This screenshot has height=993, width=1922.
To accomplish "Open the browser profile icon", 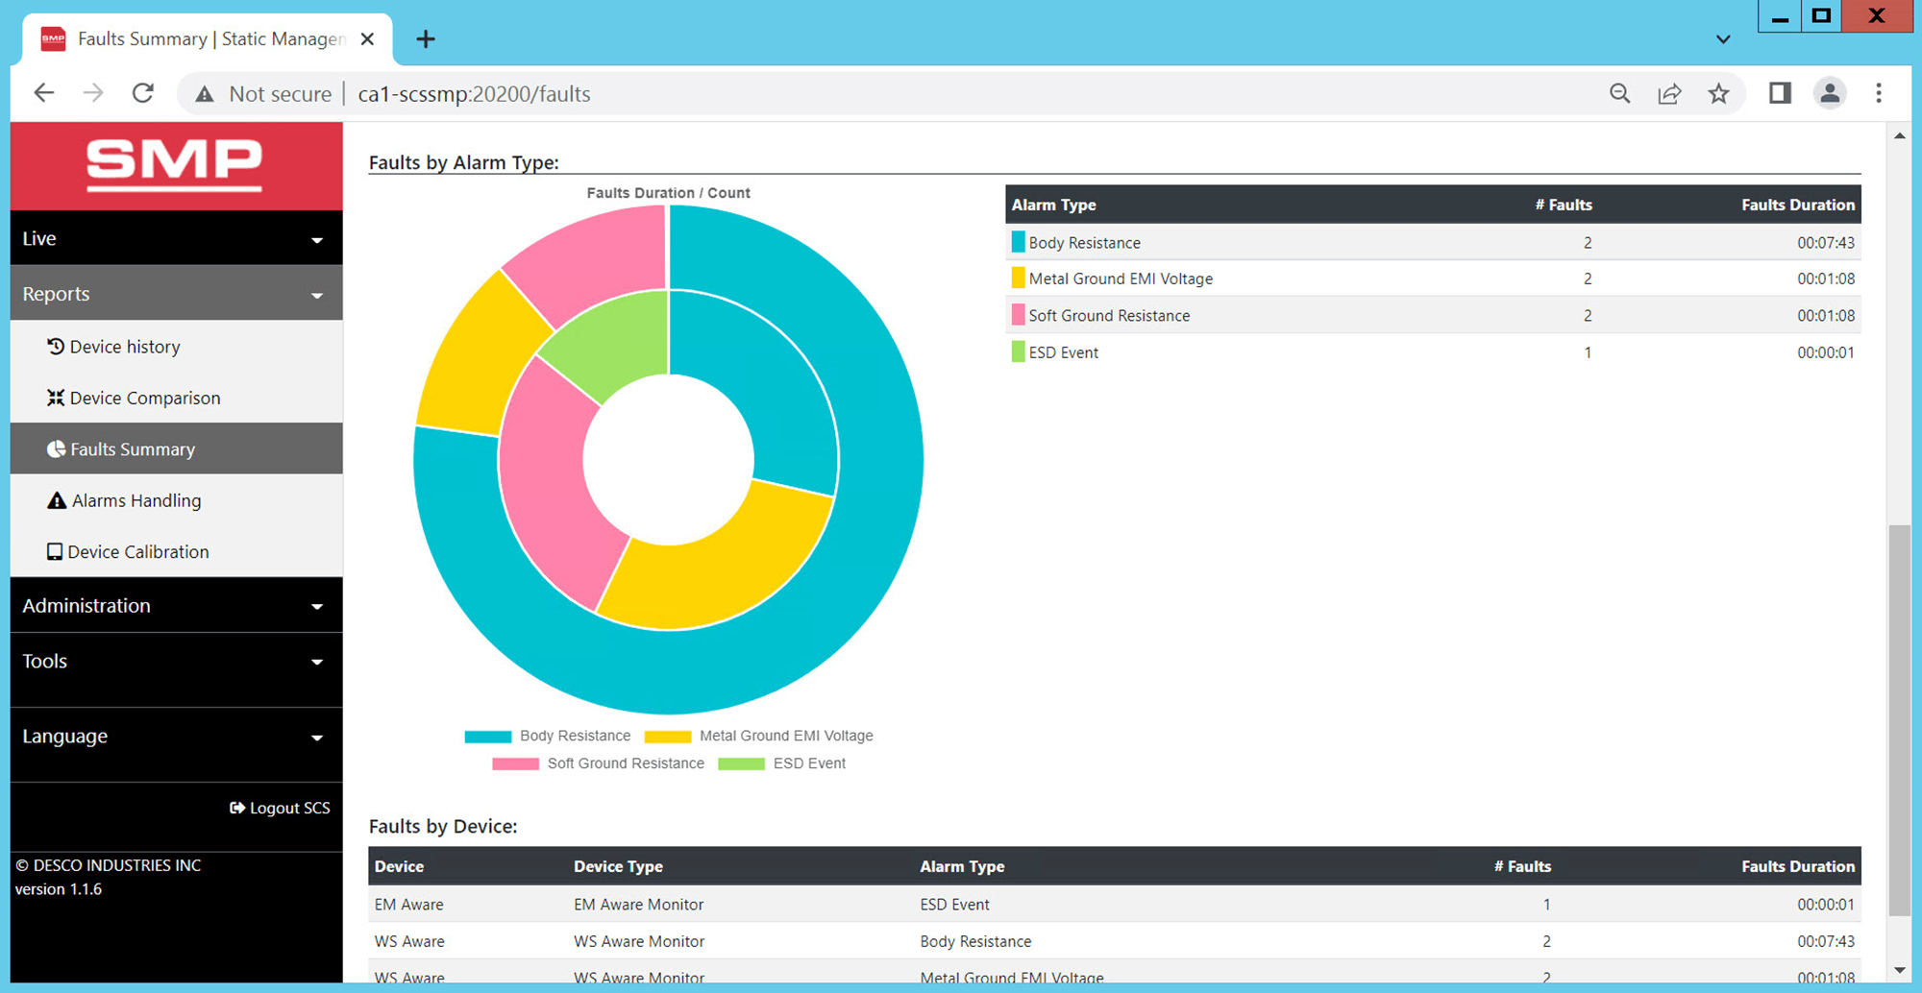I will (x=1829, y=93).
